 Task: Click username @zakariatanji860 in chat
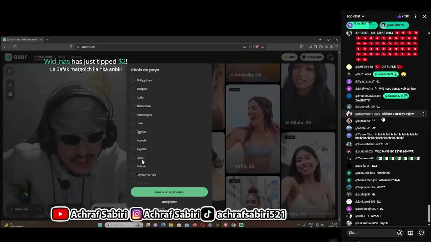[367, 223]
